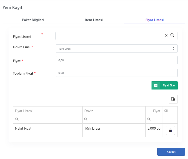Click the column chooser icon above the table
Viewport: 188px width, 159px height.
click(x=173, y=99)
